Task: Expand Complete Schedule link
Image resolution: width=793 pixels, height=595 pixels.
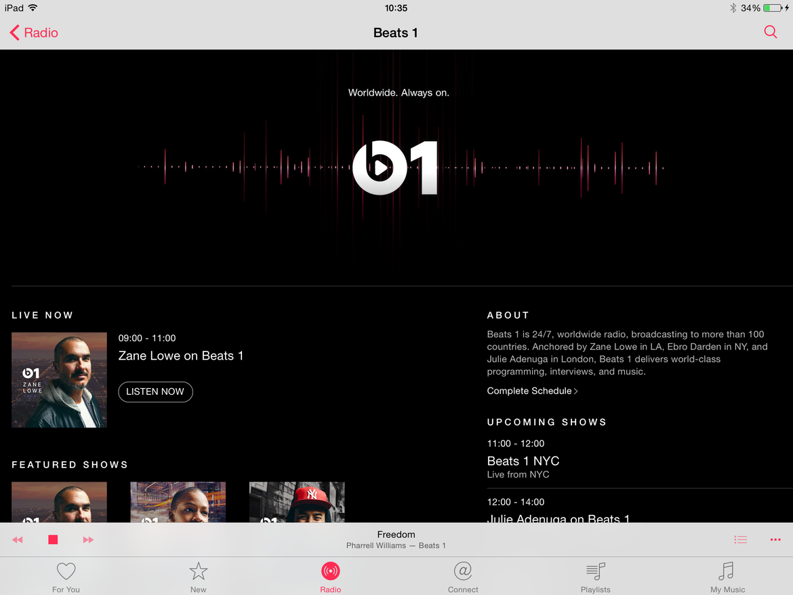Action: pyautogui.click(x=532, y=391)
